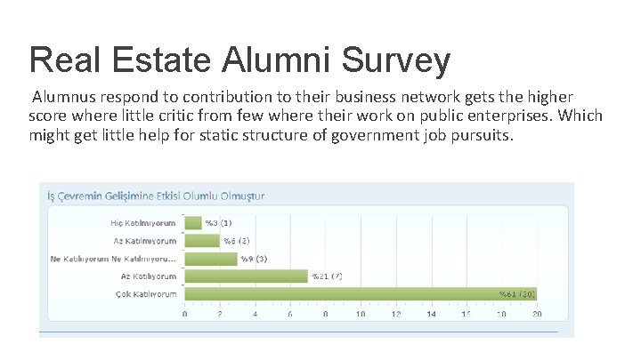Click the green bar next to '%9 (3)'
The width and height of the screenshot is (641, 360).
(x=211, y=259)
